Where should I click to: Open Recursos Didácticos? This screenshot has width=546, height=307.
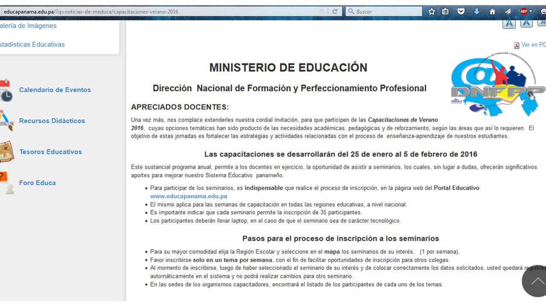(52, 121)
